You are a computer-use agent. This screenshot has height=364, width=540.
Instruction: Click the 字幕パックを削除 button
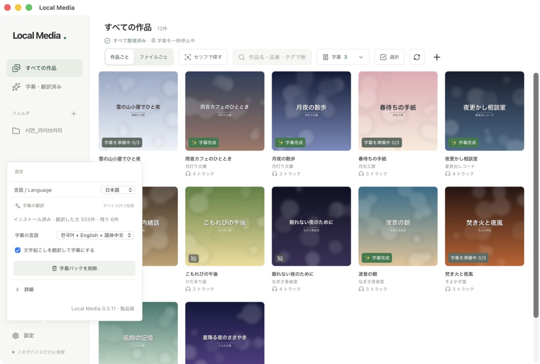[74, 268]
